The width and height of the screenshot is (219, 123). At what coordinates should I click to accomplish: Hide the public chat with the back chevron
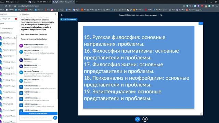21,14
